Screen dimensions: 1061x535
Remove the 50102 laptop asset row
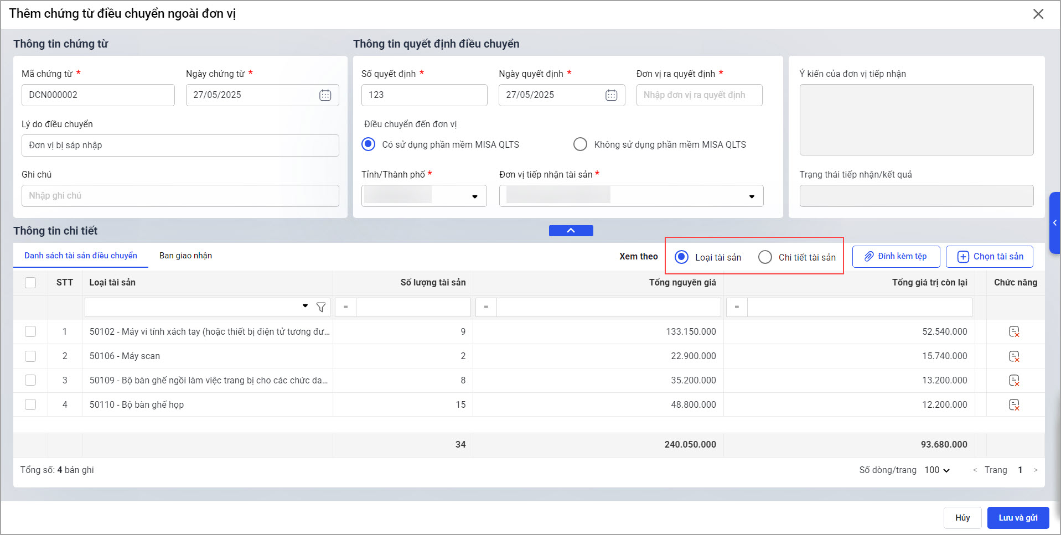1013,331
